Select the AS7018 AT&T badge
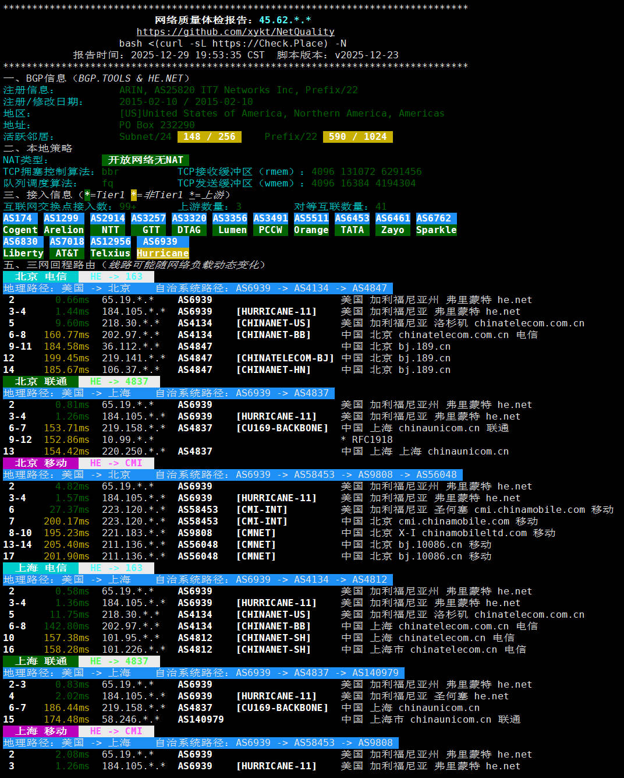Image resolution: width=624 pixels, height=778 pixels. (x=67, y=248)
